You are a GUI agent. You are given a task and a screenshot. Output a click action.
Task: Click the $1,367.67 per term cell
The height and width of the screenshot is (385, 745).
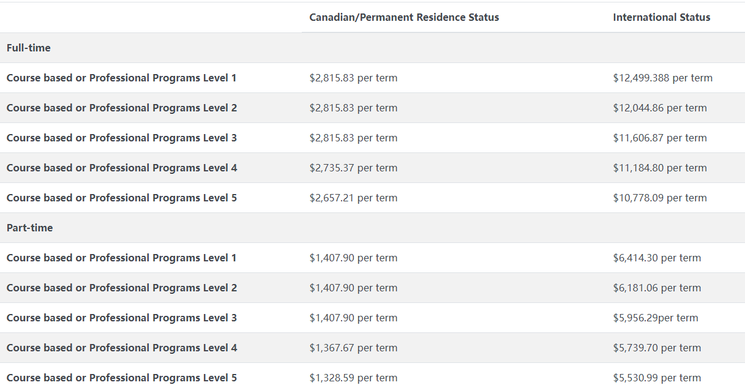point(353,348)
